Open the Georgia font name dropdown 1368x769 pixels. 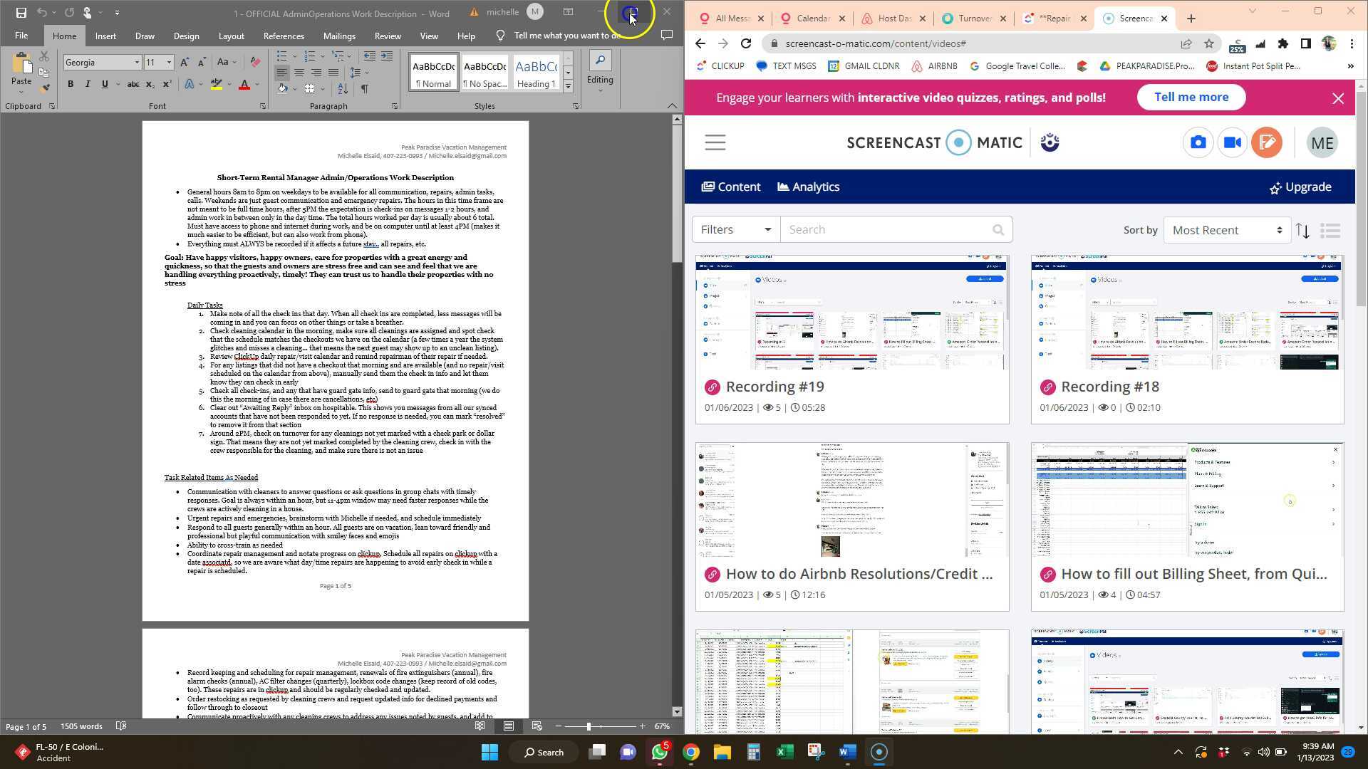coord(137,63)
